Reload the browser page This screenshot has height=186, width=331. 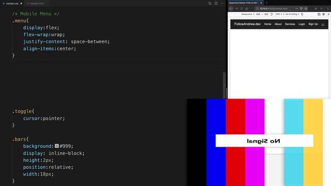coord(242,9)
